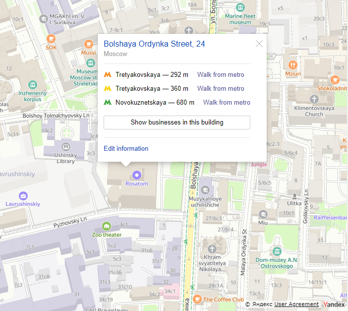Viewport: 348px width, 311px height.
Task: Open the User Agreement link
Action: coord(296,304)
